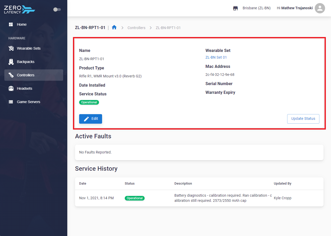Screen dimensions: 331x236
Task: Click No Faults Reported message
Action: [95, 152]
